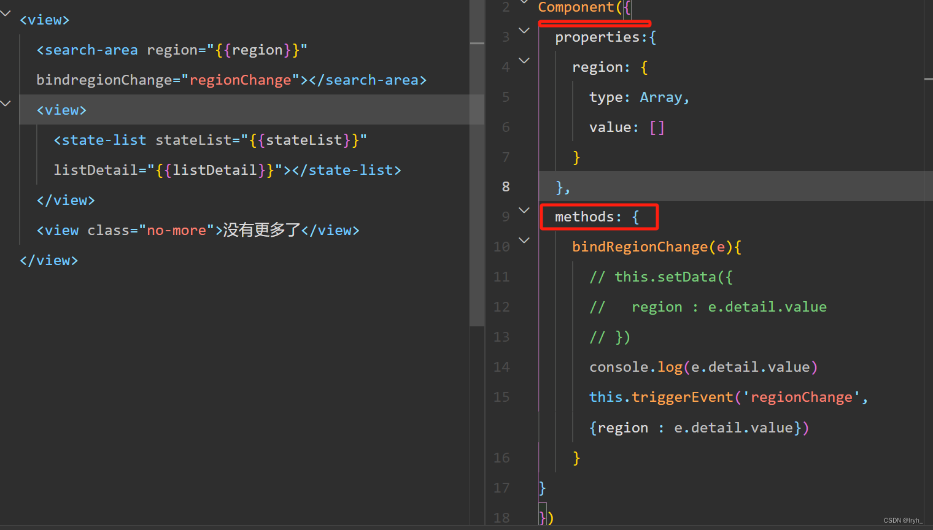Click the state-list component tag
The width and height of the screenshot is (933, 530).
click(x=99, y=139)
